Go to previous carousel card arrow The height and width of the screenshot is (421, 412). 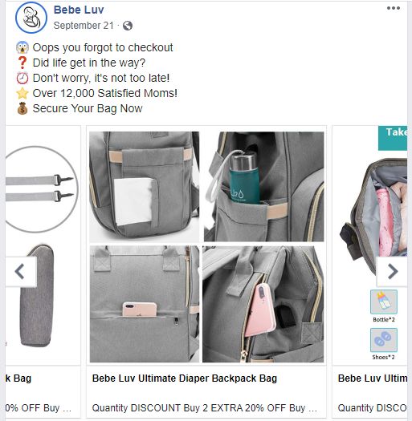click(x=21, y=272)
